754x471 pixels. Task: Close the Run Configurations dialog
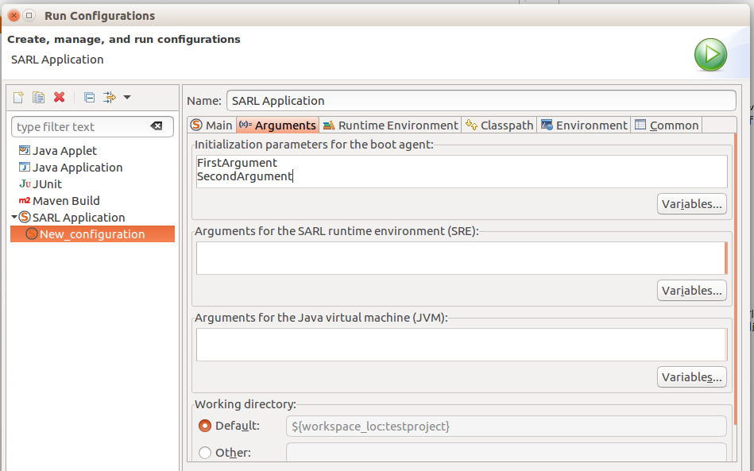(14, 15)
